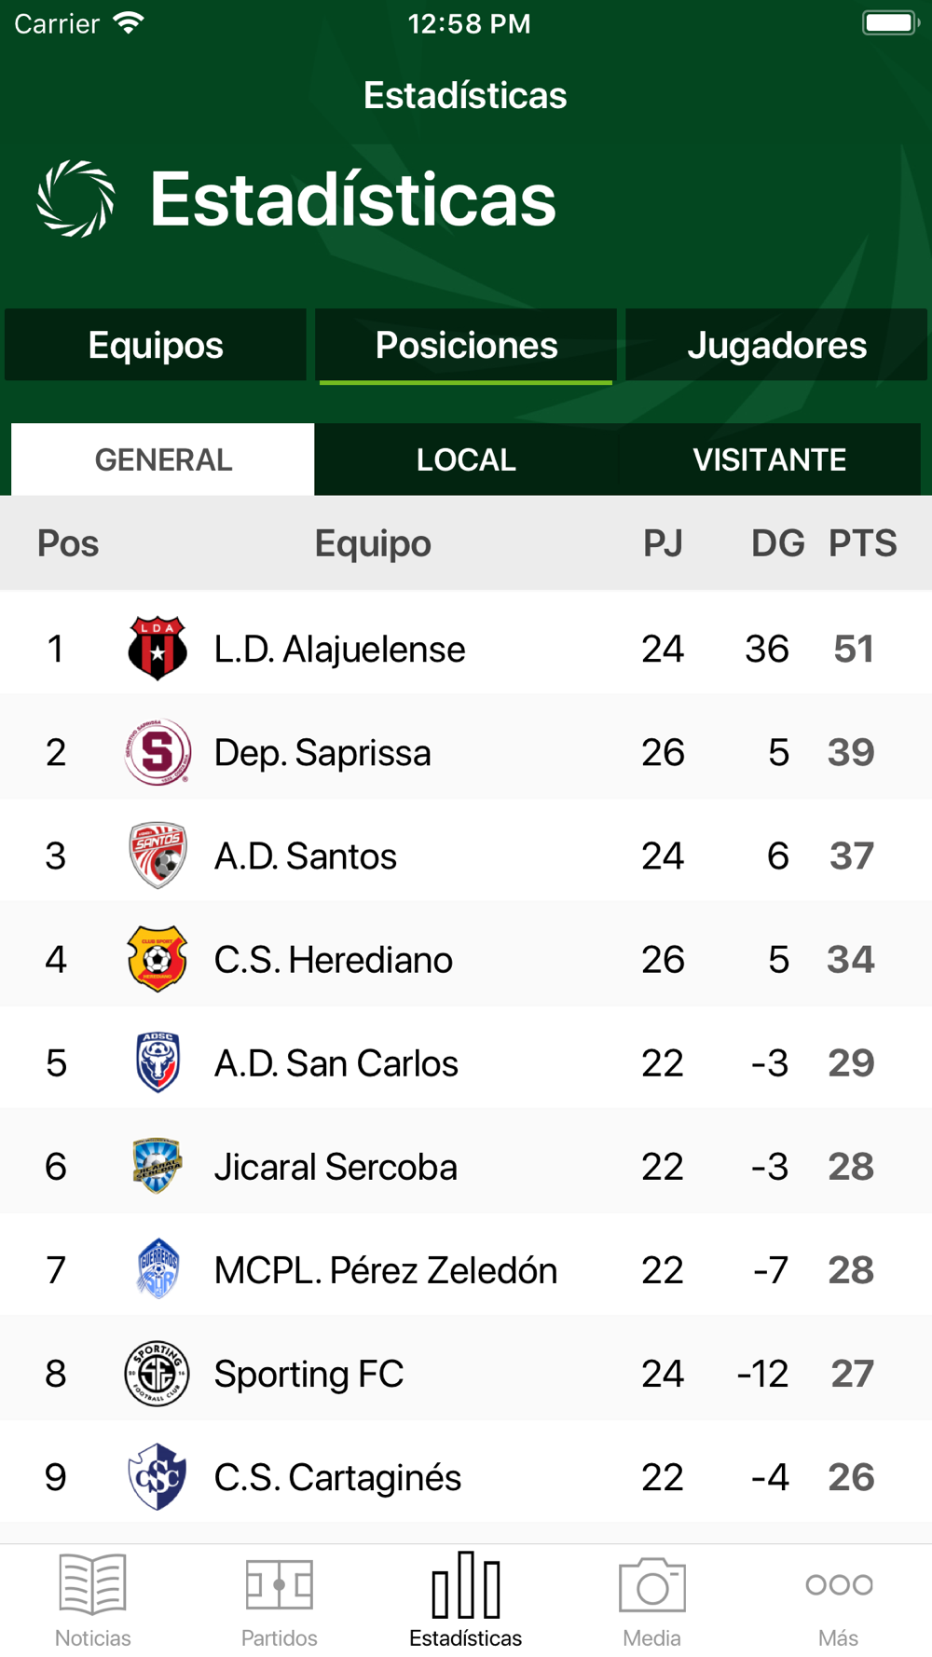Click the L.D. Alajuelense team crest

coord(158,648)
